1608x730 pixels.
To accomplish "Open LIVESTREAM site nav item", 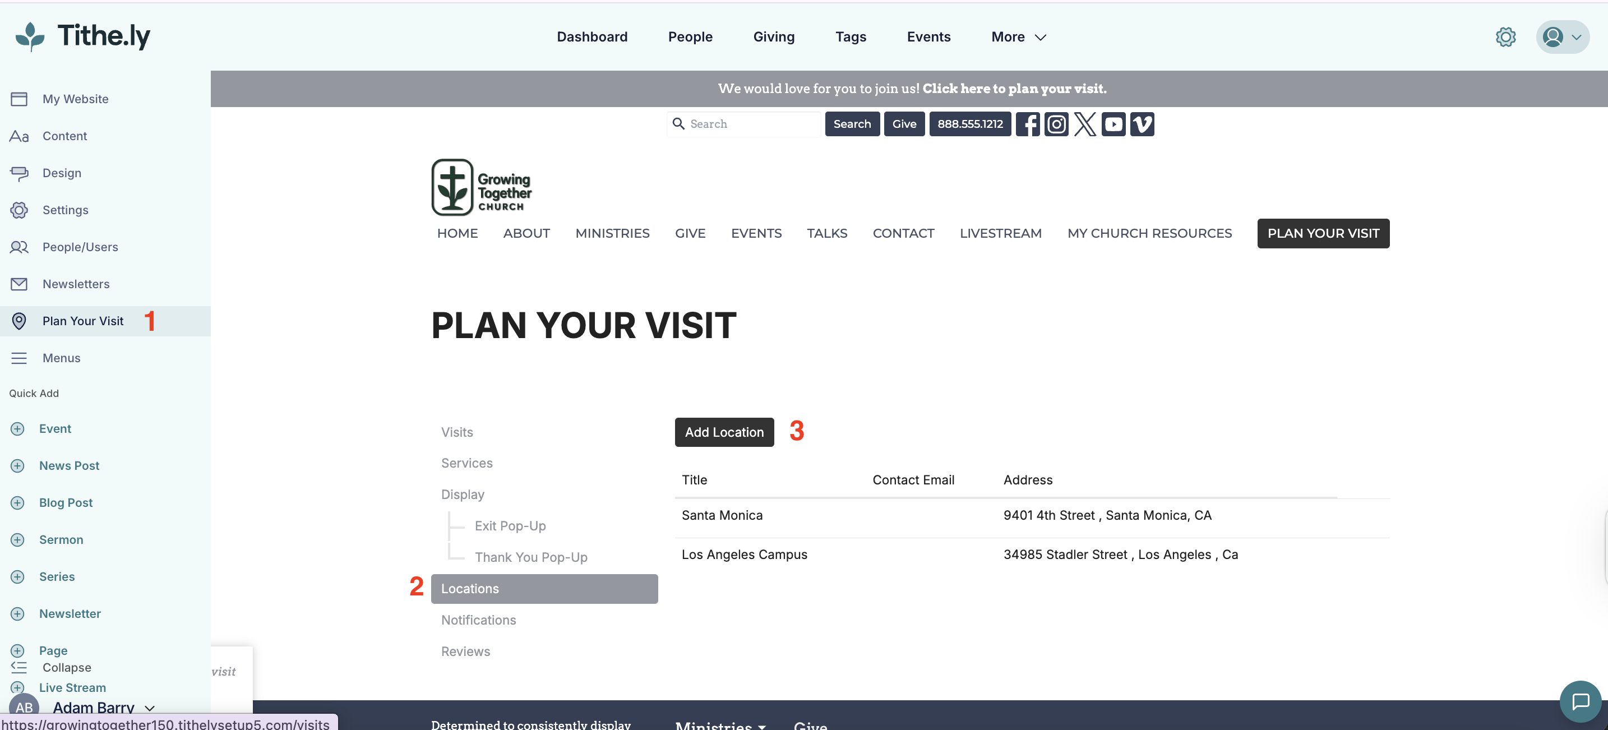I will (x=1000, y=233).
